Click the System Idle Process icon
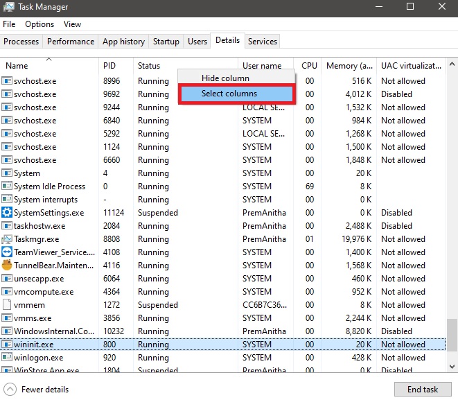Viewport: 458px width, 400px height. tap(8, 186)
